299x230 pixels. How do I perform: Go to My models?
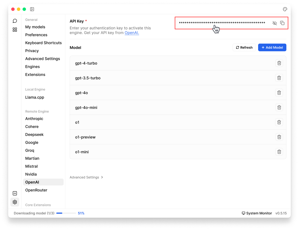(x=35, y=27)
